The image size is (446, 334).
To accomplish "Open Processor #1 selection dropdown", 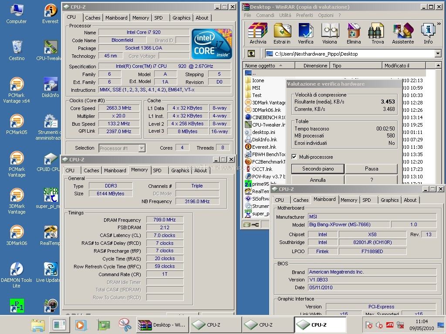I will click(142, 148).
